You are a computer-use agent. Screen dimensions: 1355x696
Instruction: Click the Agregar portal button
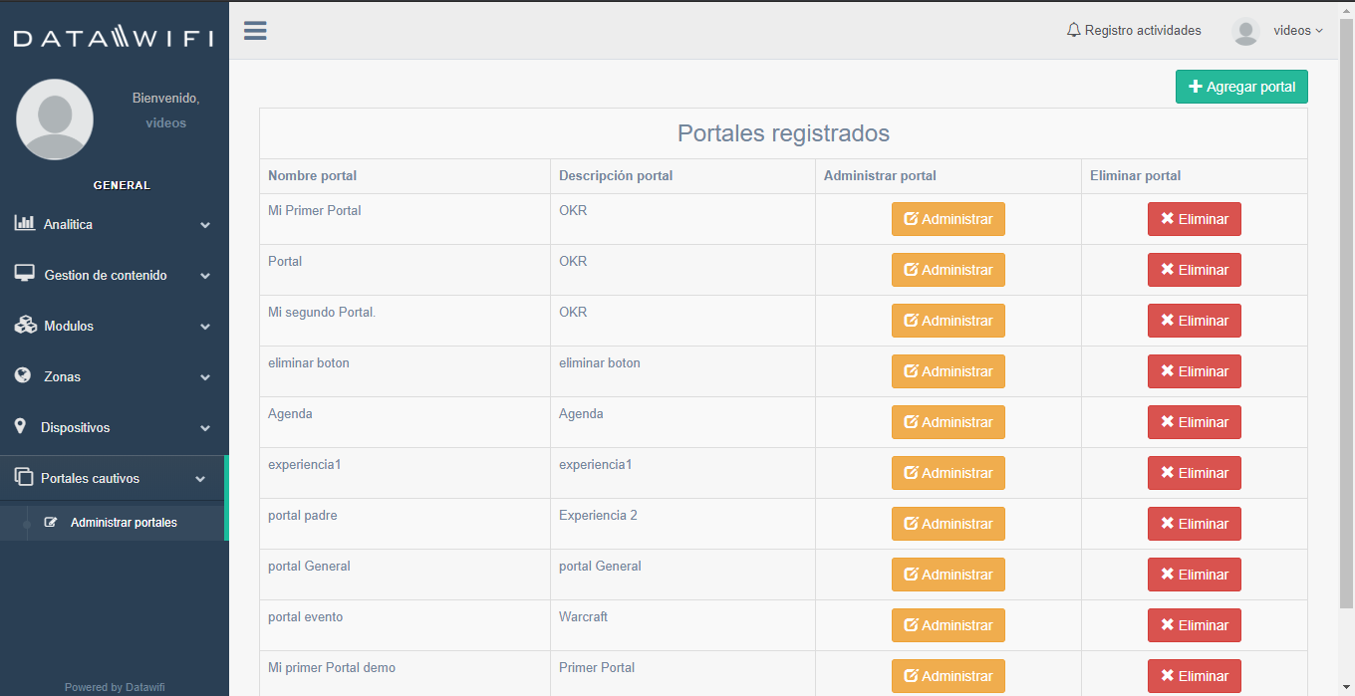click(1241, 87)
